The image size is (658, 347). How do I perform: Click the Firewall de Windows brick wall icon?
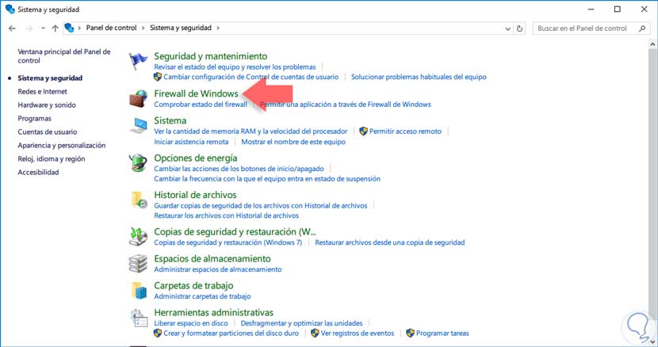point(138,98)
